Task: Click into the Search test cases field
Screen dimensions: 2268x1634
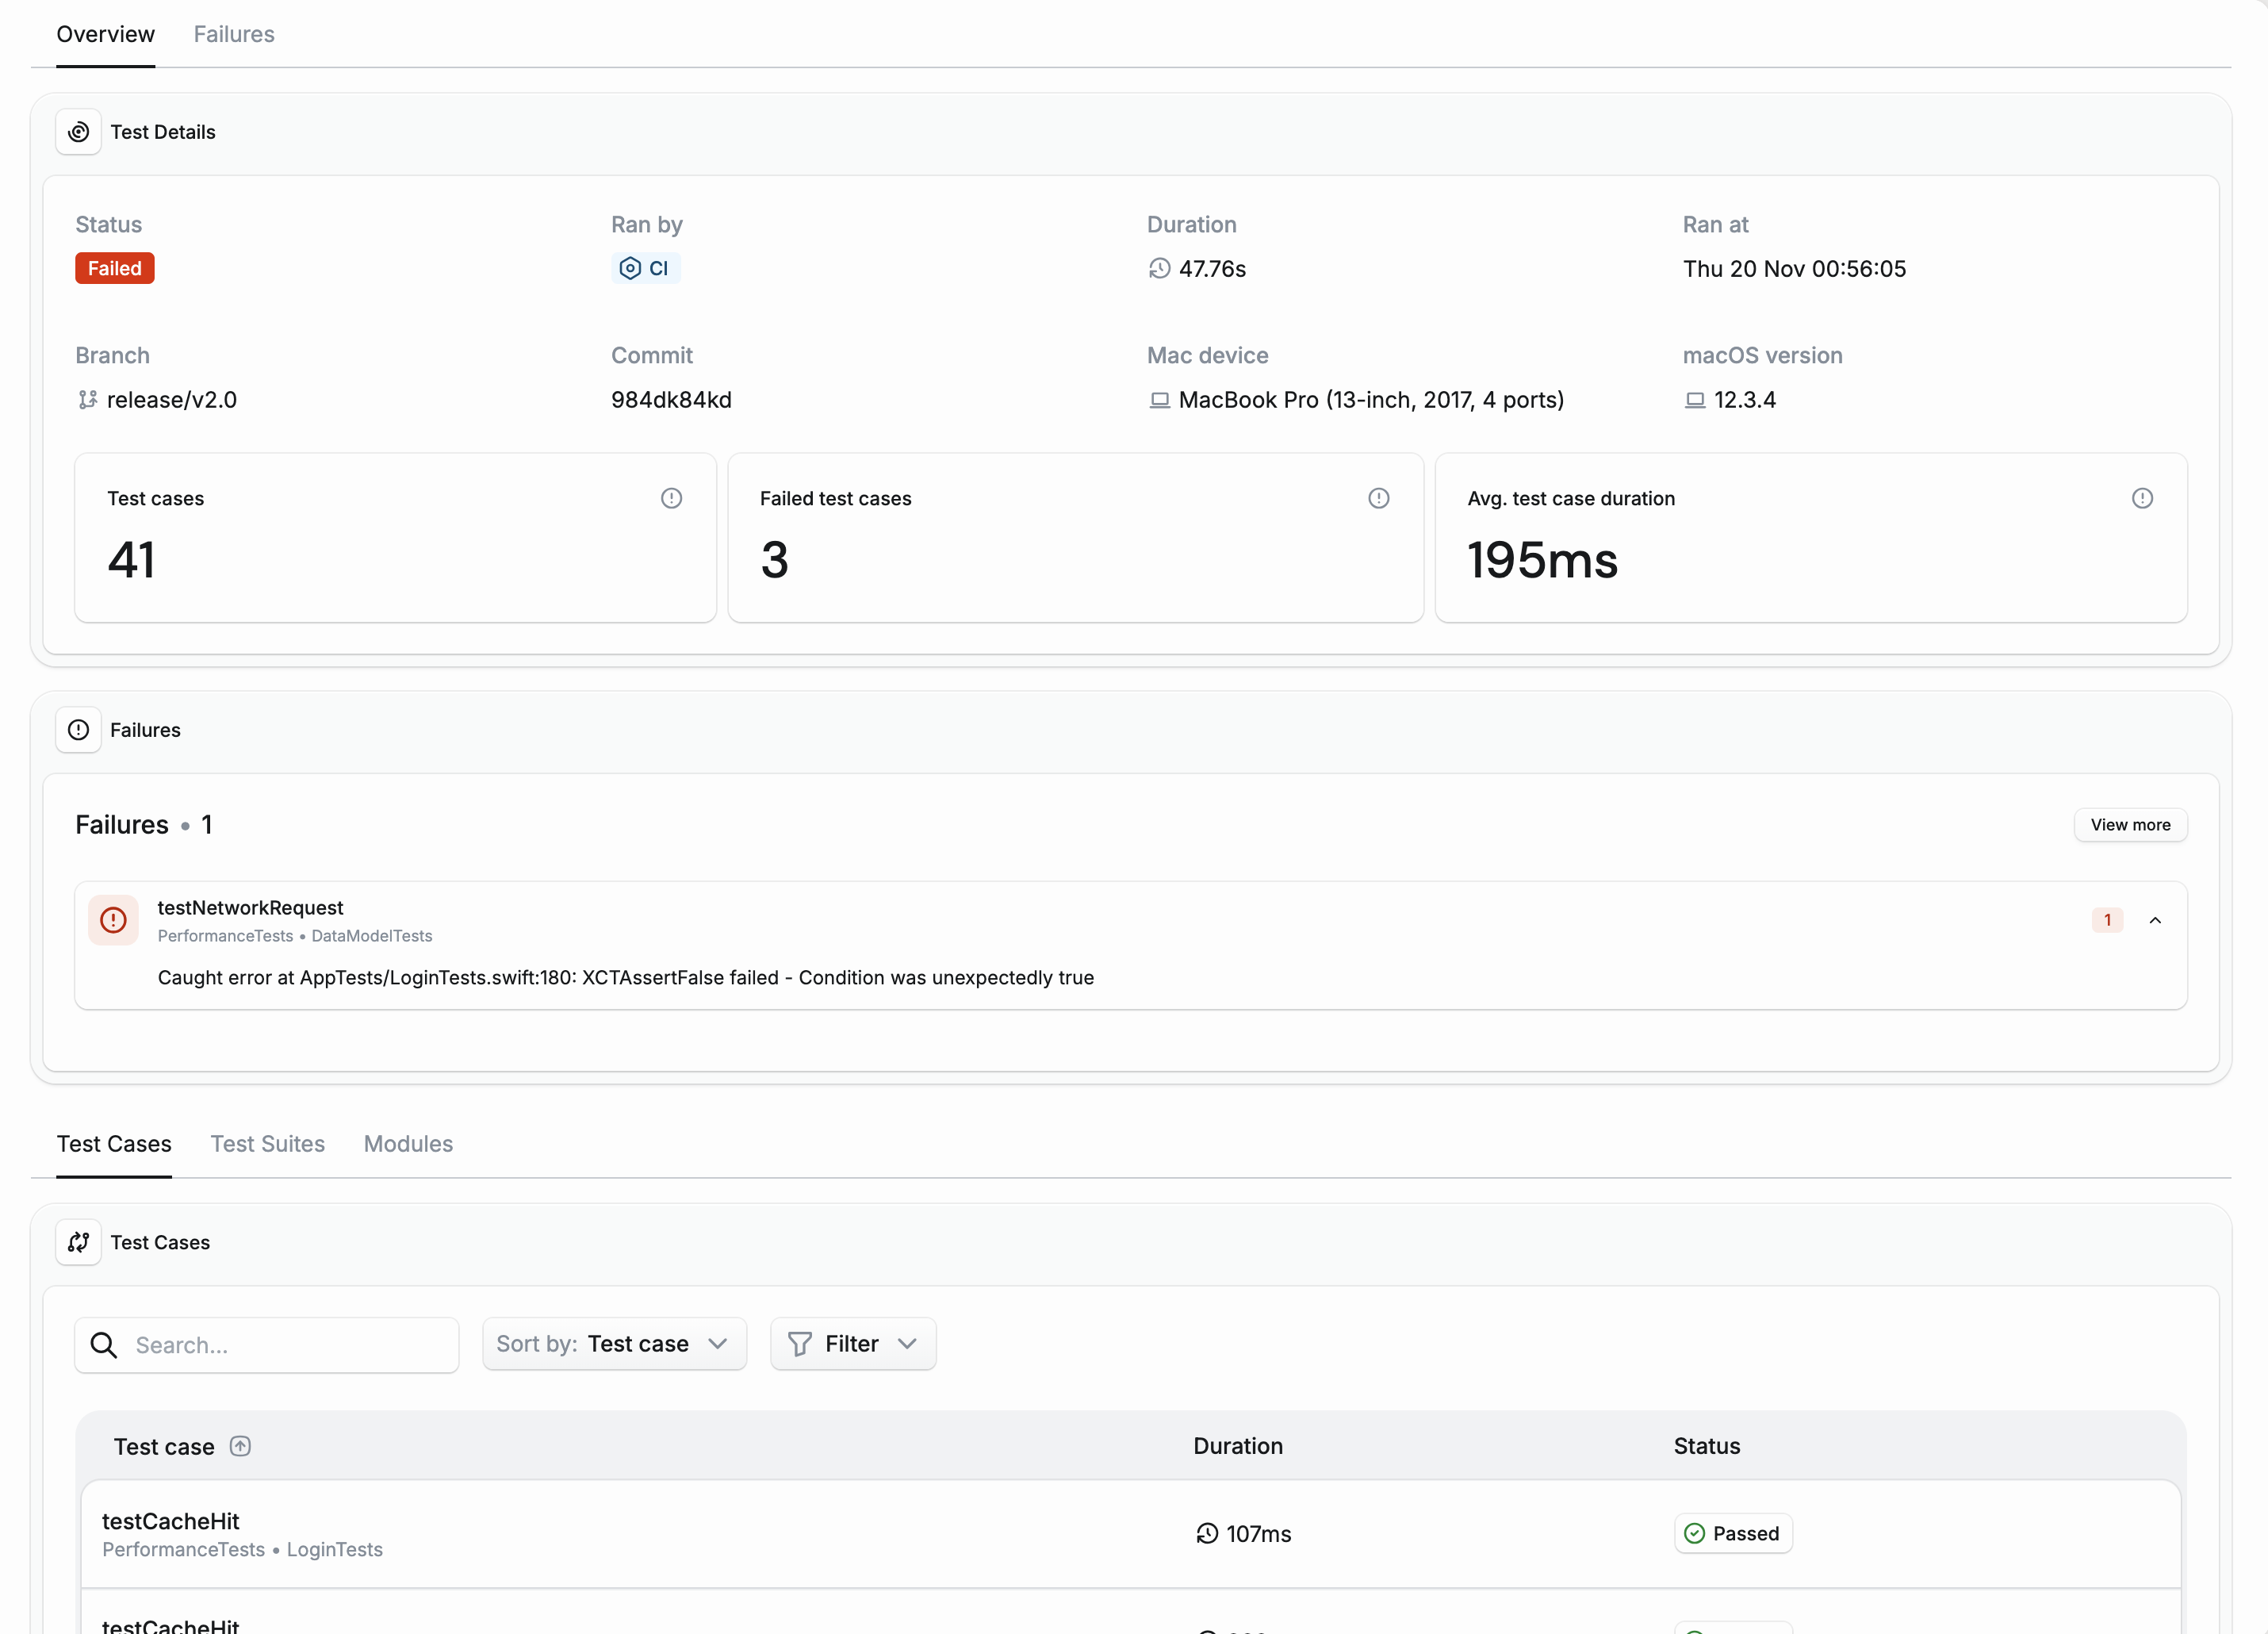Action: coord(290,1345)
